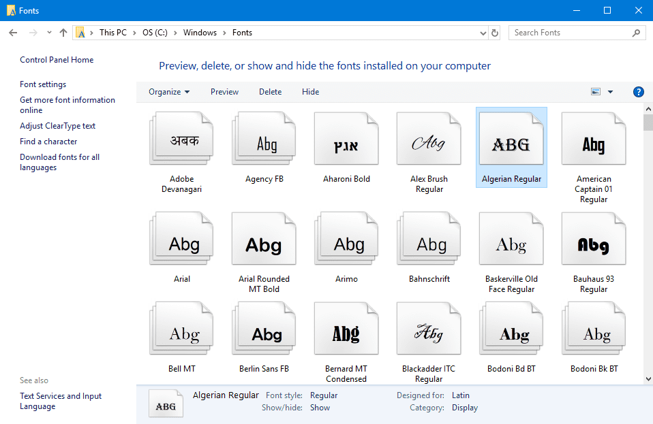
Task: Expand the Organize dropdown menu
Action: pyautogui.click(x=169, y=92)
